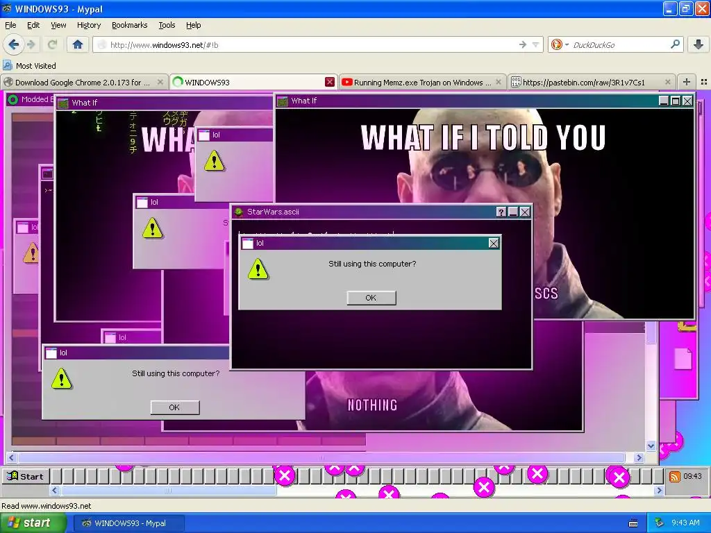Viewport: 711px width, 533px height.
Task: Select WINDOWS93 - Mypal taskbar button
Action: pyautogui.click(x=128, y=523)
